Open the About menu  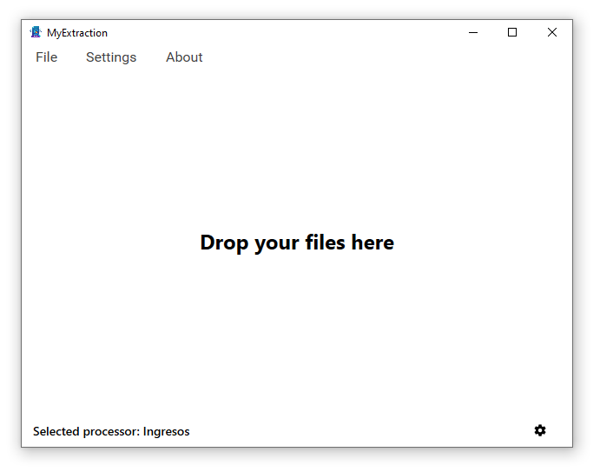click(x=184, y=57)
